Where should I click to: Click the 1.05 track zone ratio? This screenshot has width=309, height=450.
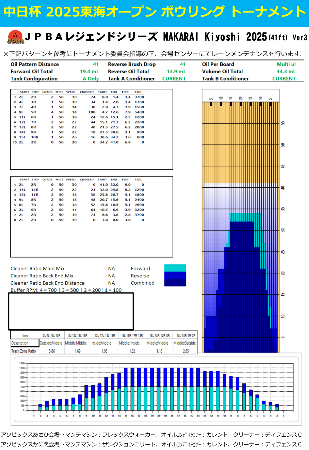tap(105, 351)
